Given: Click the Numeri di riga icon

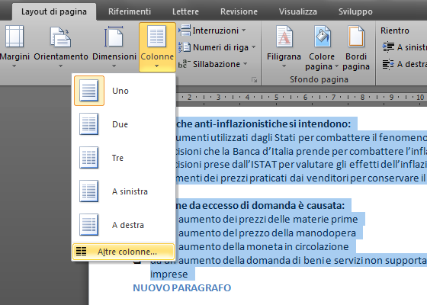Looking at the screenshot, I should (185, 47).
